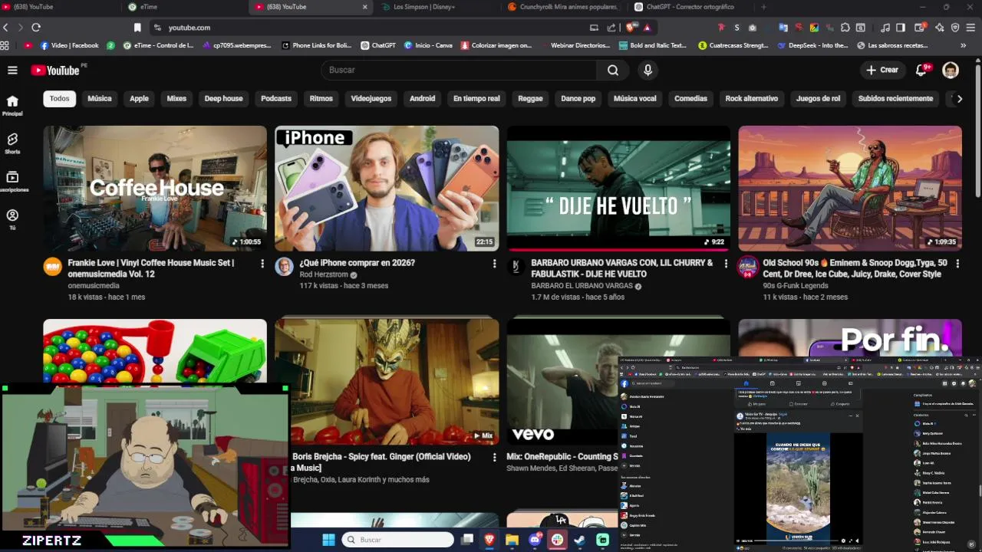Click the YouTube logo

(x=55, y=70)
